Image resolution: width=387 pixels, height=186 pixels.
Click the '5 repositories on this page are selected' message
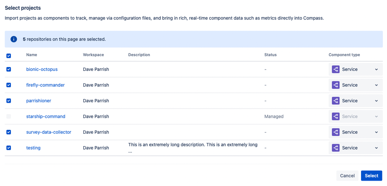(x=64, y=39)
